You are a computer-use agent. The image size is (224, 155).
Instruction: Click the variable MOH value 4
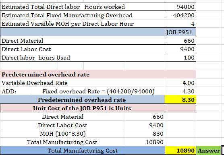180,23
